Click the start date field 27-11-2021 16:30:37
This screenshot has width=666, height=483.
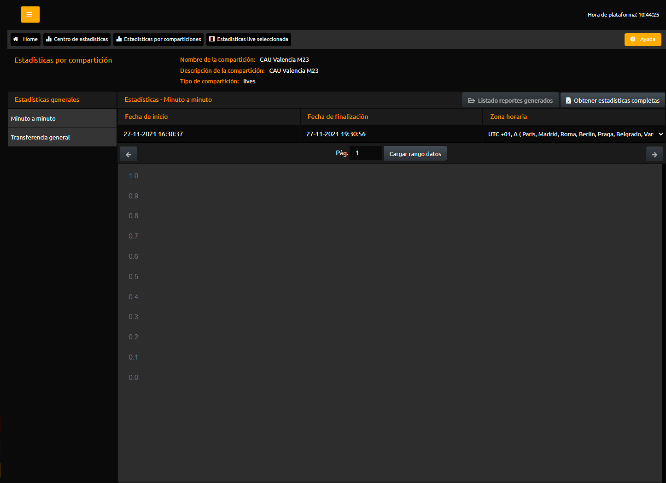click(x=209, y=134)
